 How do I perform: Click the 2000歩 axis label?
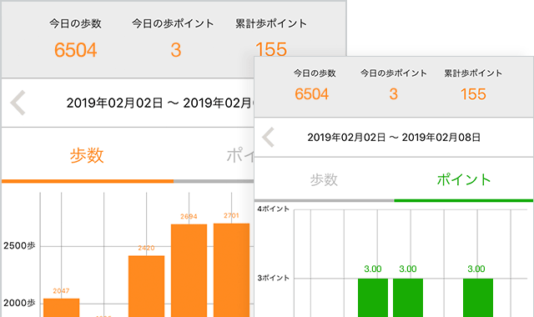19,303
